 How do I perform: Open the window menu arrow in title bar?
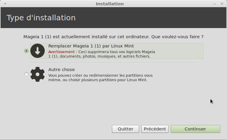coord(5,4)
